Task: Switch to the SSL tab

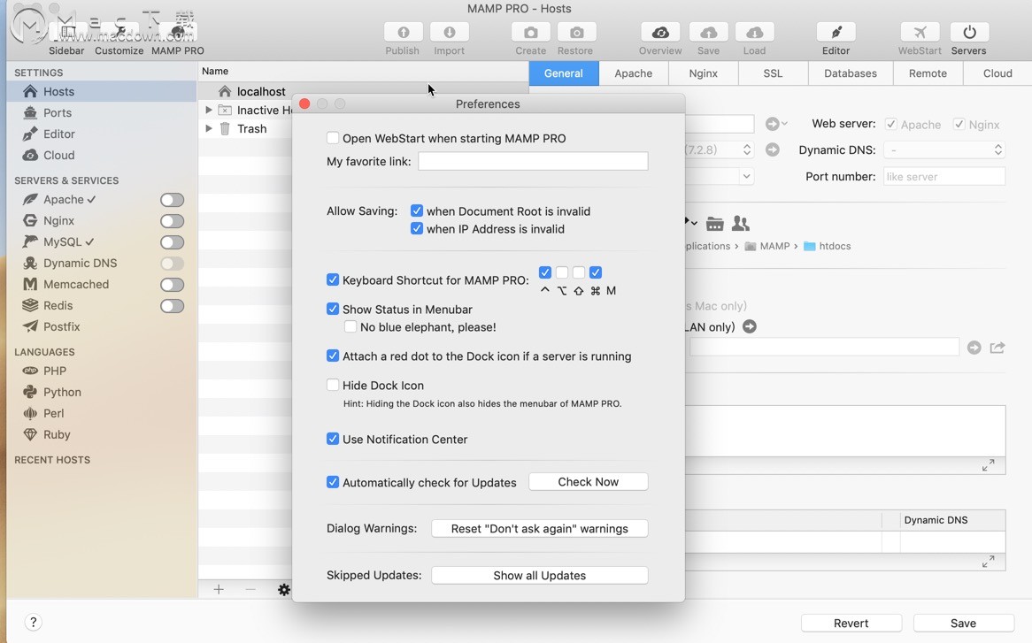Action: pyautogui.click(x=773, y=73)
